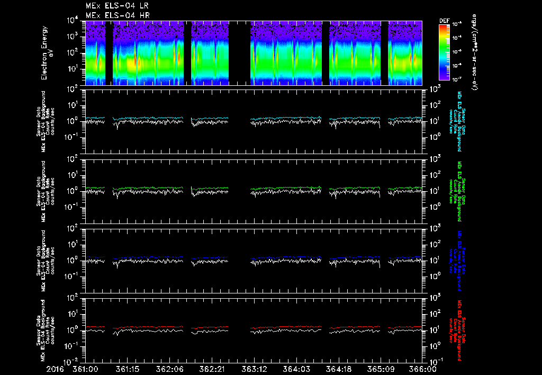The height and width of the screenshot is (375, 542).
Task: Click the "MEx ELS-04 LR" title text
Action: click(x=117, y=6)
